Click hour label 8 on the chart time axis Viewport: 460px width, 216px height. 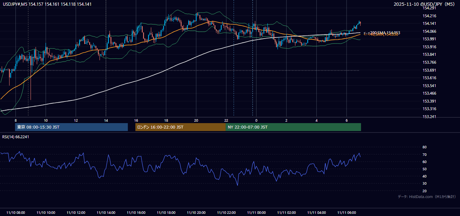click(x=15, y=120)
